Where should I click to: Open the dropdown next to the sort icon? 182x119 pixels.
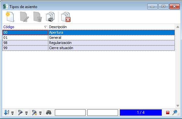12,113
